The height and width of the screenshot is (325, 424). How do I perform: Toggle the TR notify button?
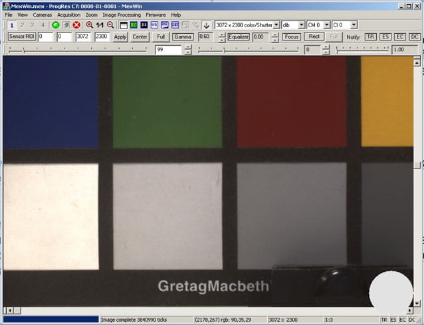tap(370, 36)
